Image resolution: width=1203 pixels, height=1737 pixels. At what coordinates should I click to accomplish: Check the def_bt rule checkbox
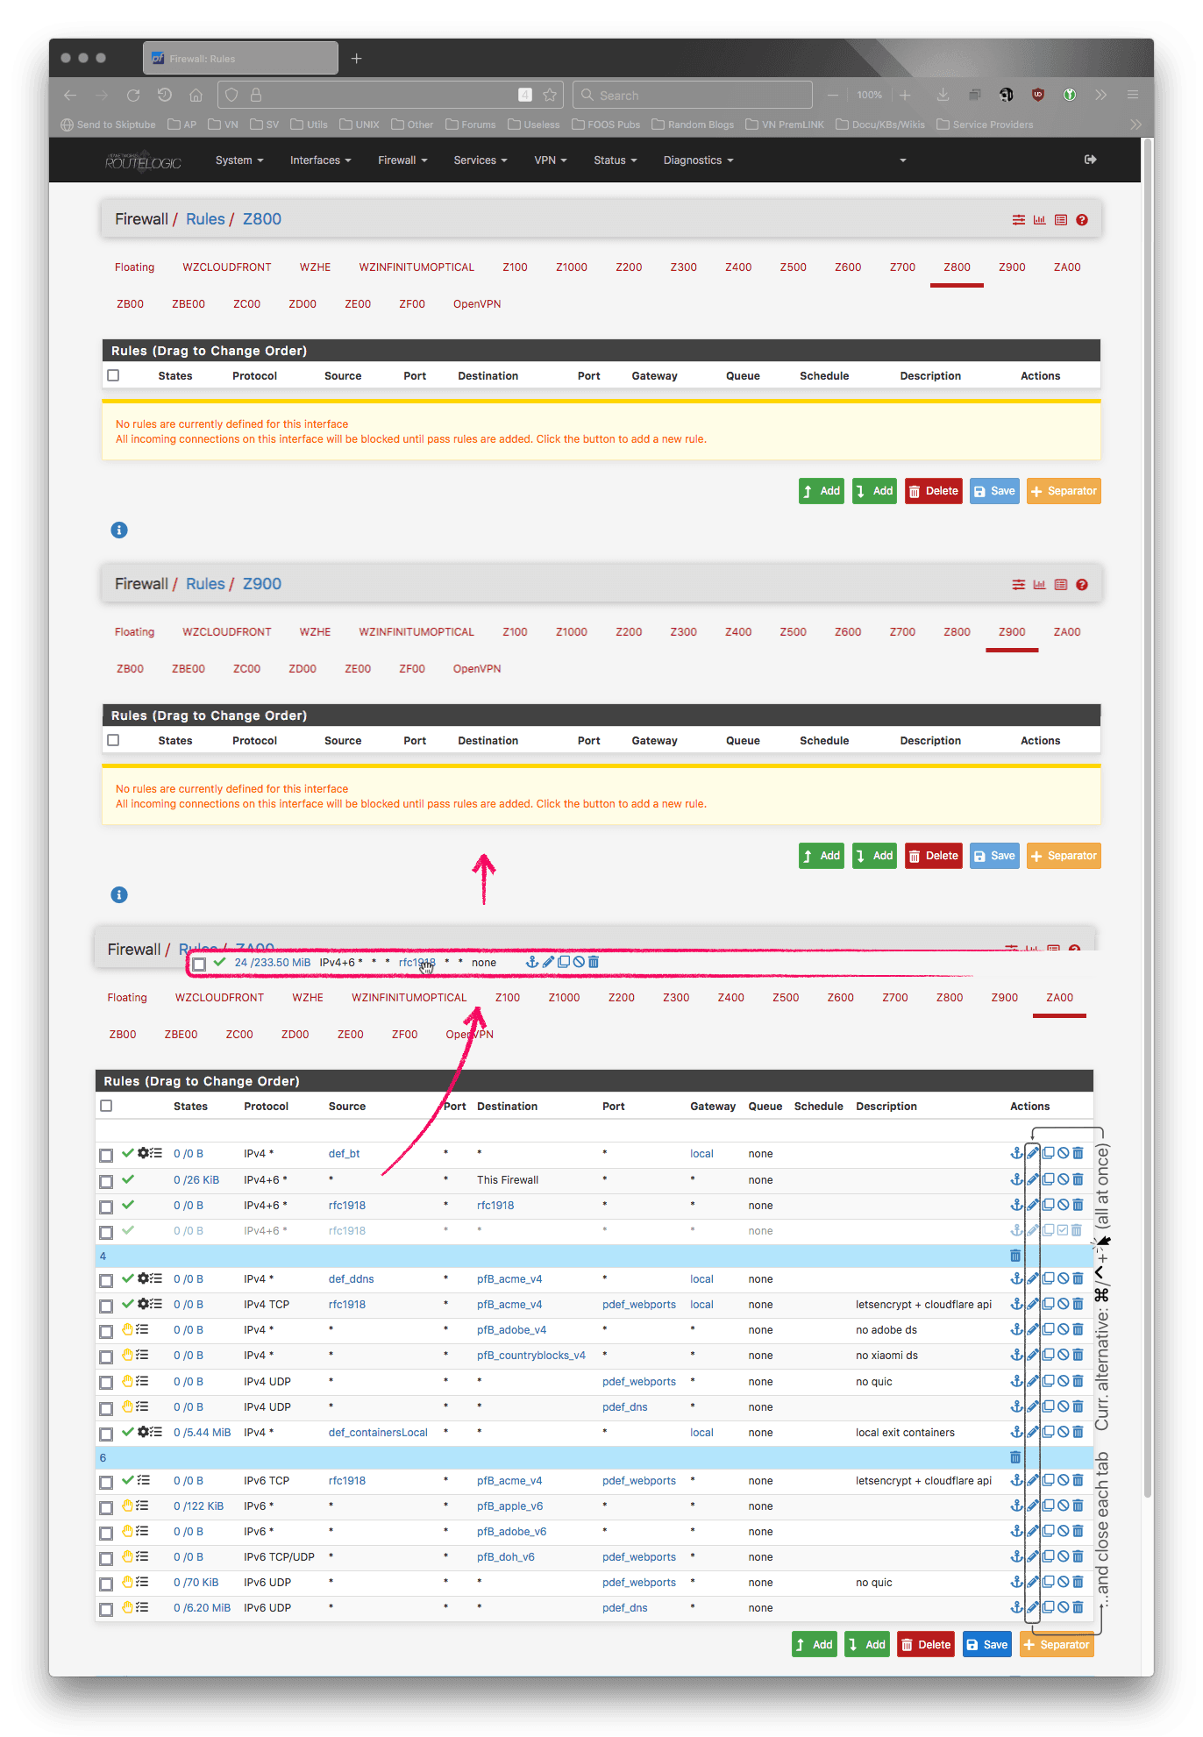pos(106,1155)
